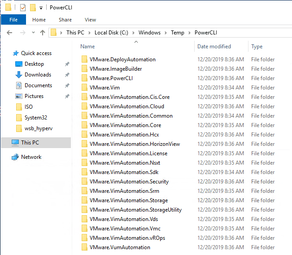Click the pin icon next to Downloads
292x255 pixels.
coord(67,75)
